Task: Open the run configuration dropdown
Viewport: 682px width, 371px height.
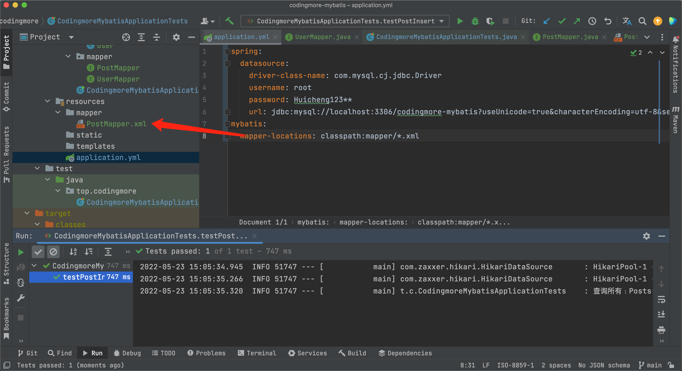Action: [x=345, y=21]
